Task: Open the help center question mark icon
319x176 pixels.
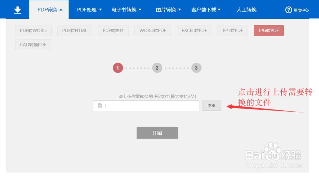Action: click(288, 10)
